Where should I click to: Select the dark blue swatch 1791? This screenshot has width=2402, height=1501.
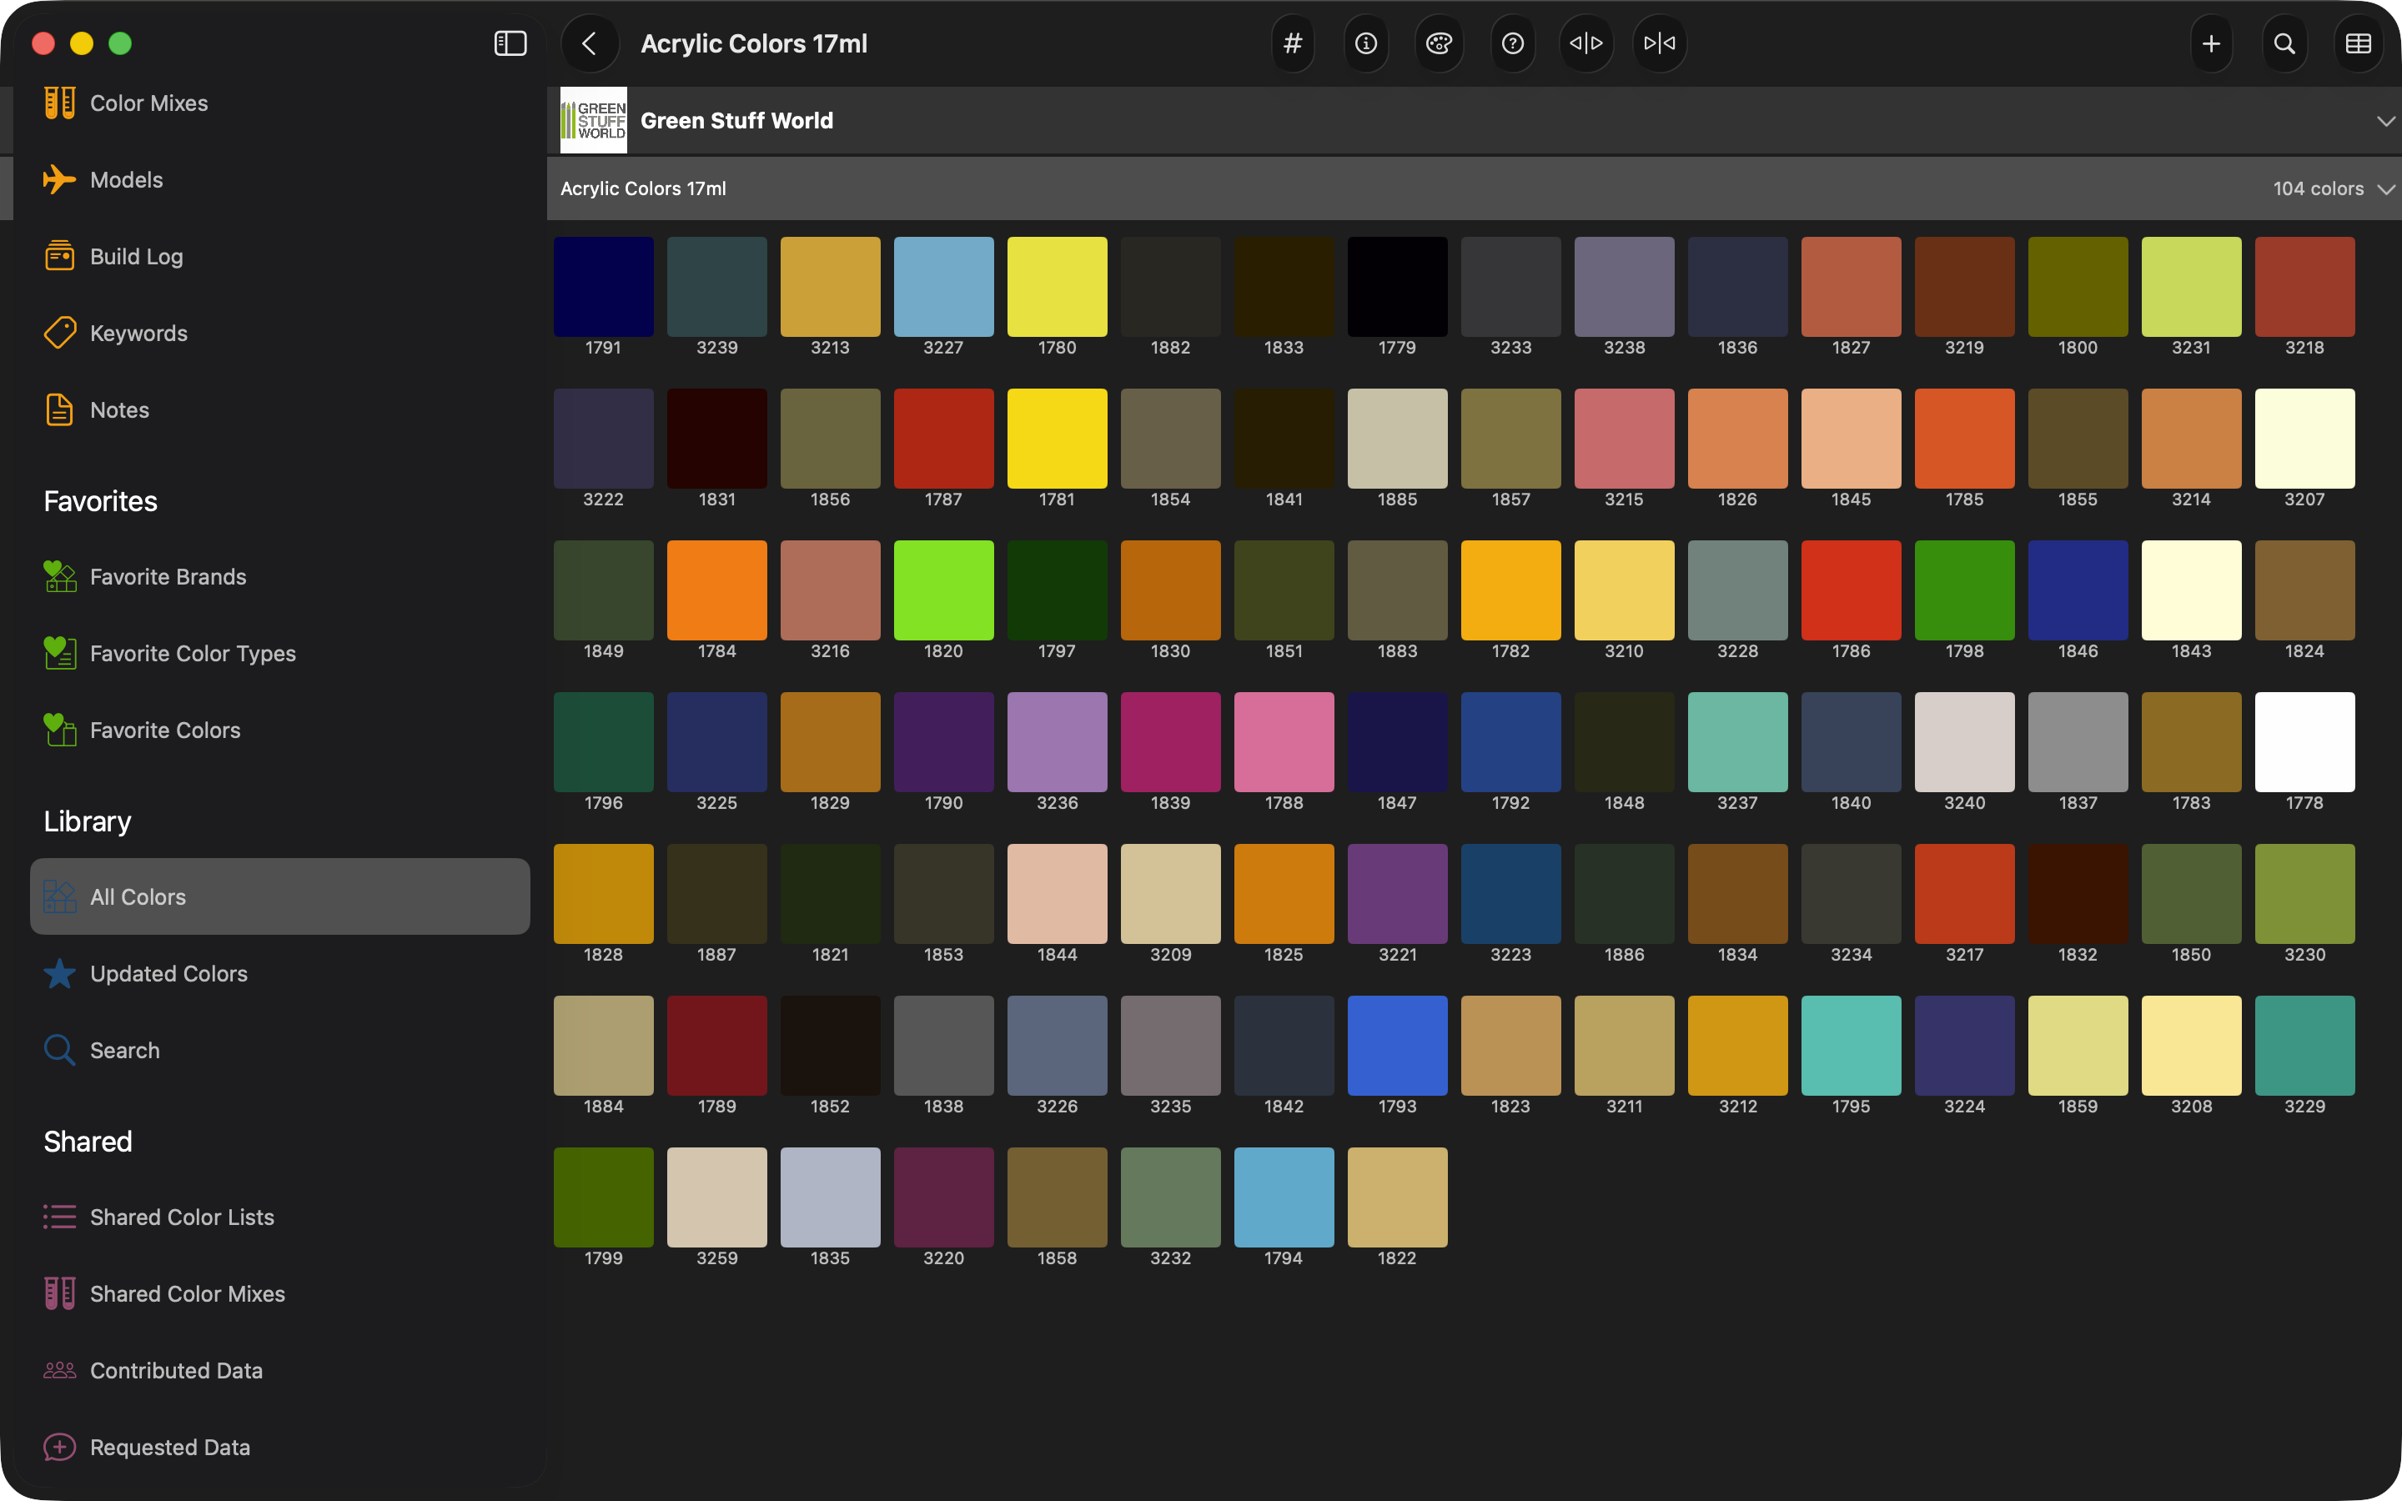coord(604,287)
